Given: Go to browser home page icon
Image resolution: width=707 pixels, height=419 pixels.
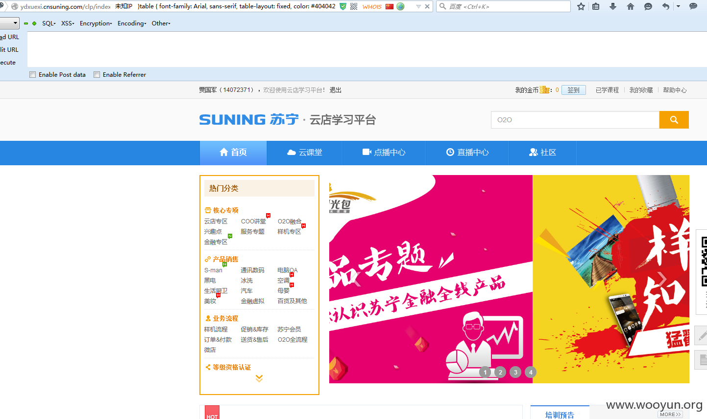Looking at the screenshot, I should coord(631,6).
